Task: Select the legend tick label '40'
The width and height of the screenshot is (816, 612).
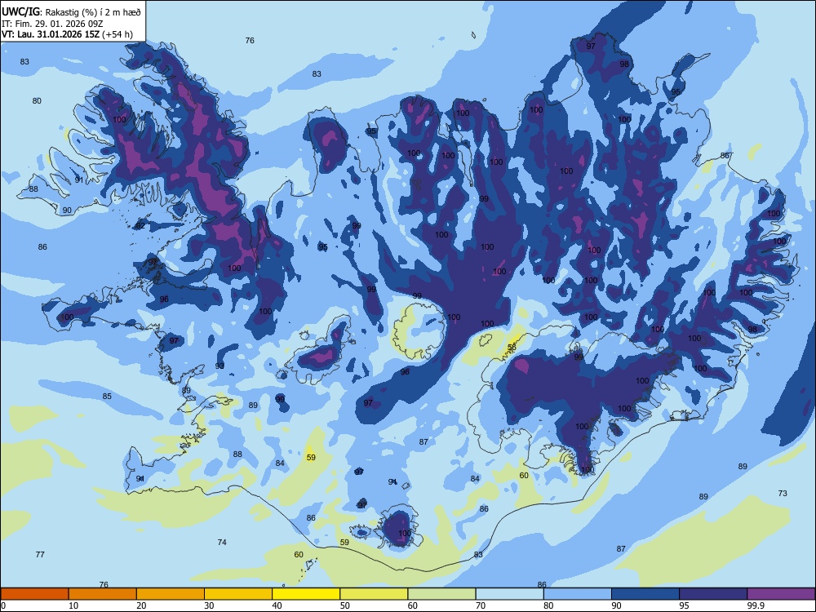Action: pos(277,605)
